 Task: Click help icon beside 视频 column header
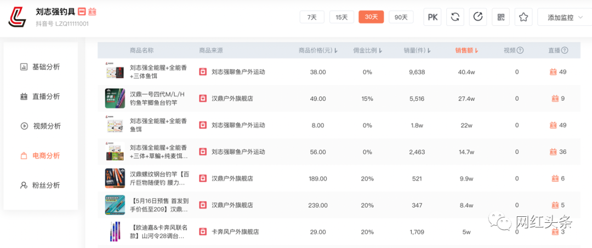(x=520, y=50)
